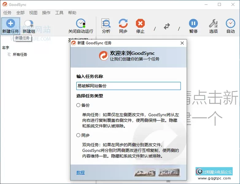The image size is (240, 184).
Task: Select 所有任务 in the task tree
Action: click(x=20, y=55)
